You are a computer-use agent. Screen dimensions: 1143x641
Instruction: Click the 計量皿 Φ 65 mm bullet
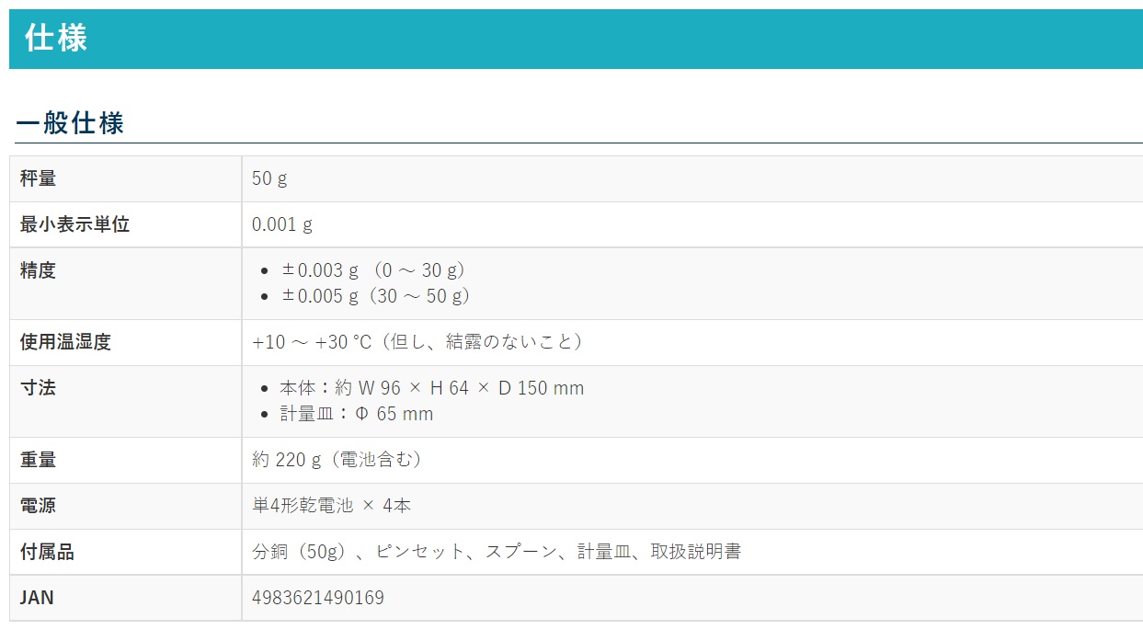[356, 414]
